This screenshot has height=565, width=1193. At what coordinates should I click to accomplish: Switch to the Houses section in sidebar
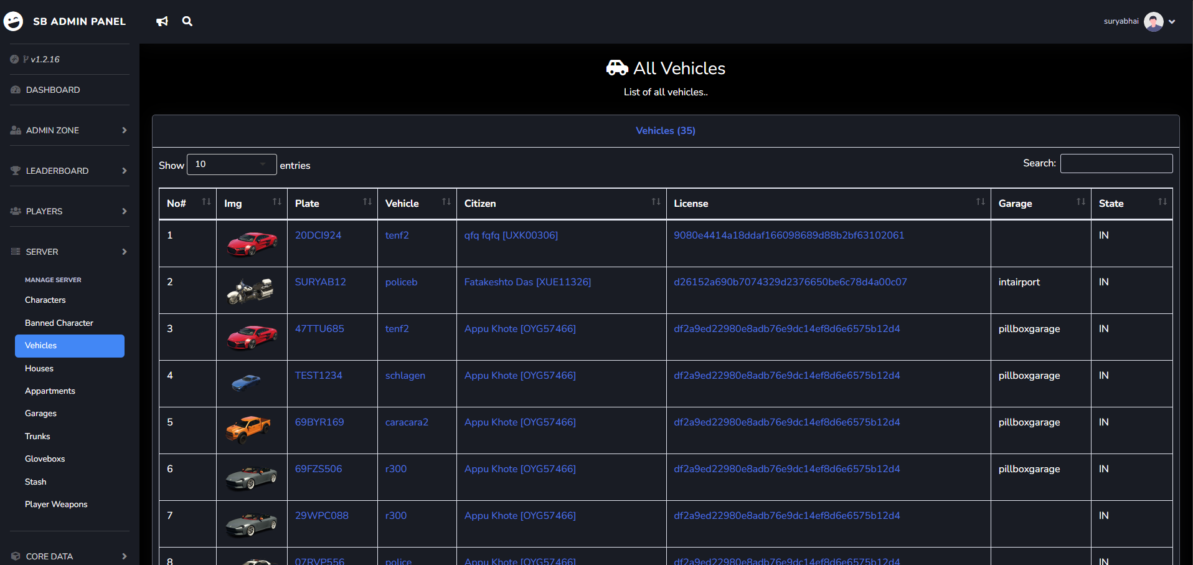click(39, 368)
